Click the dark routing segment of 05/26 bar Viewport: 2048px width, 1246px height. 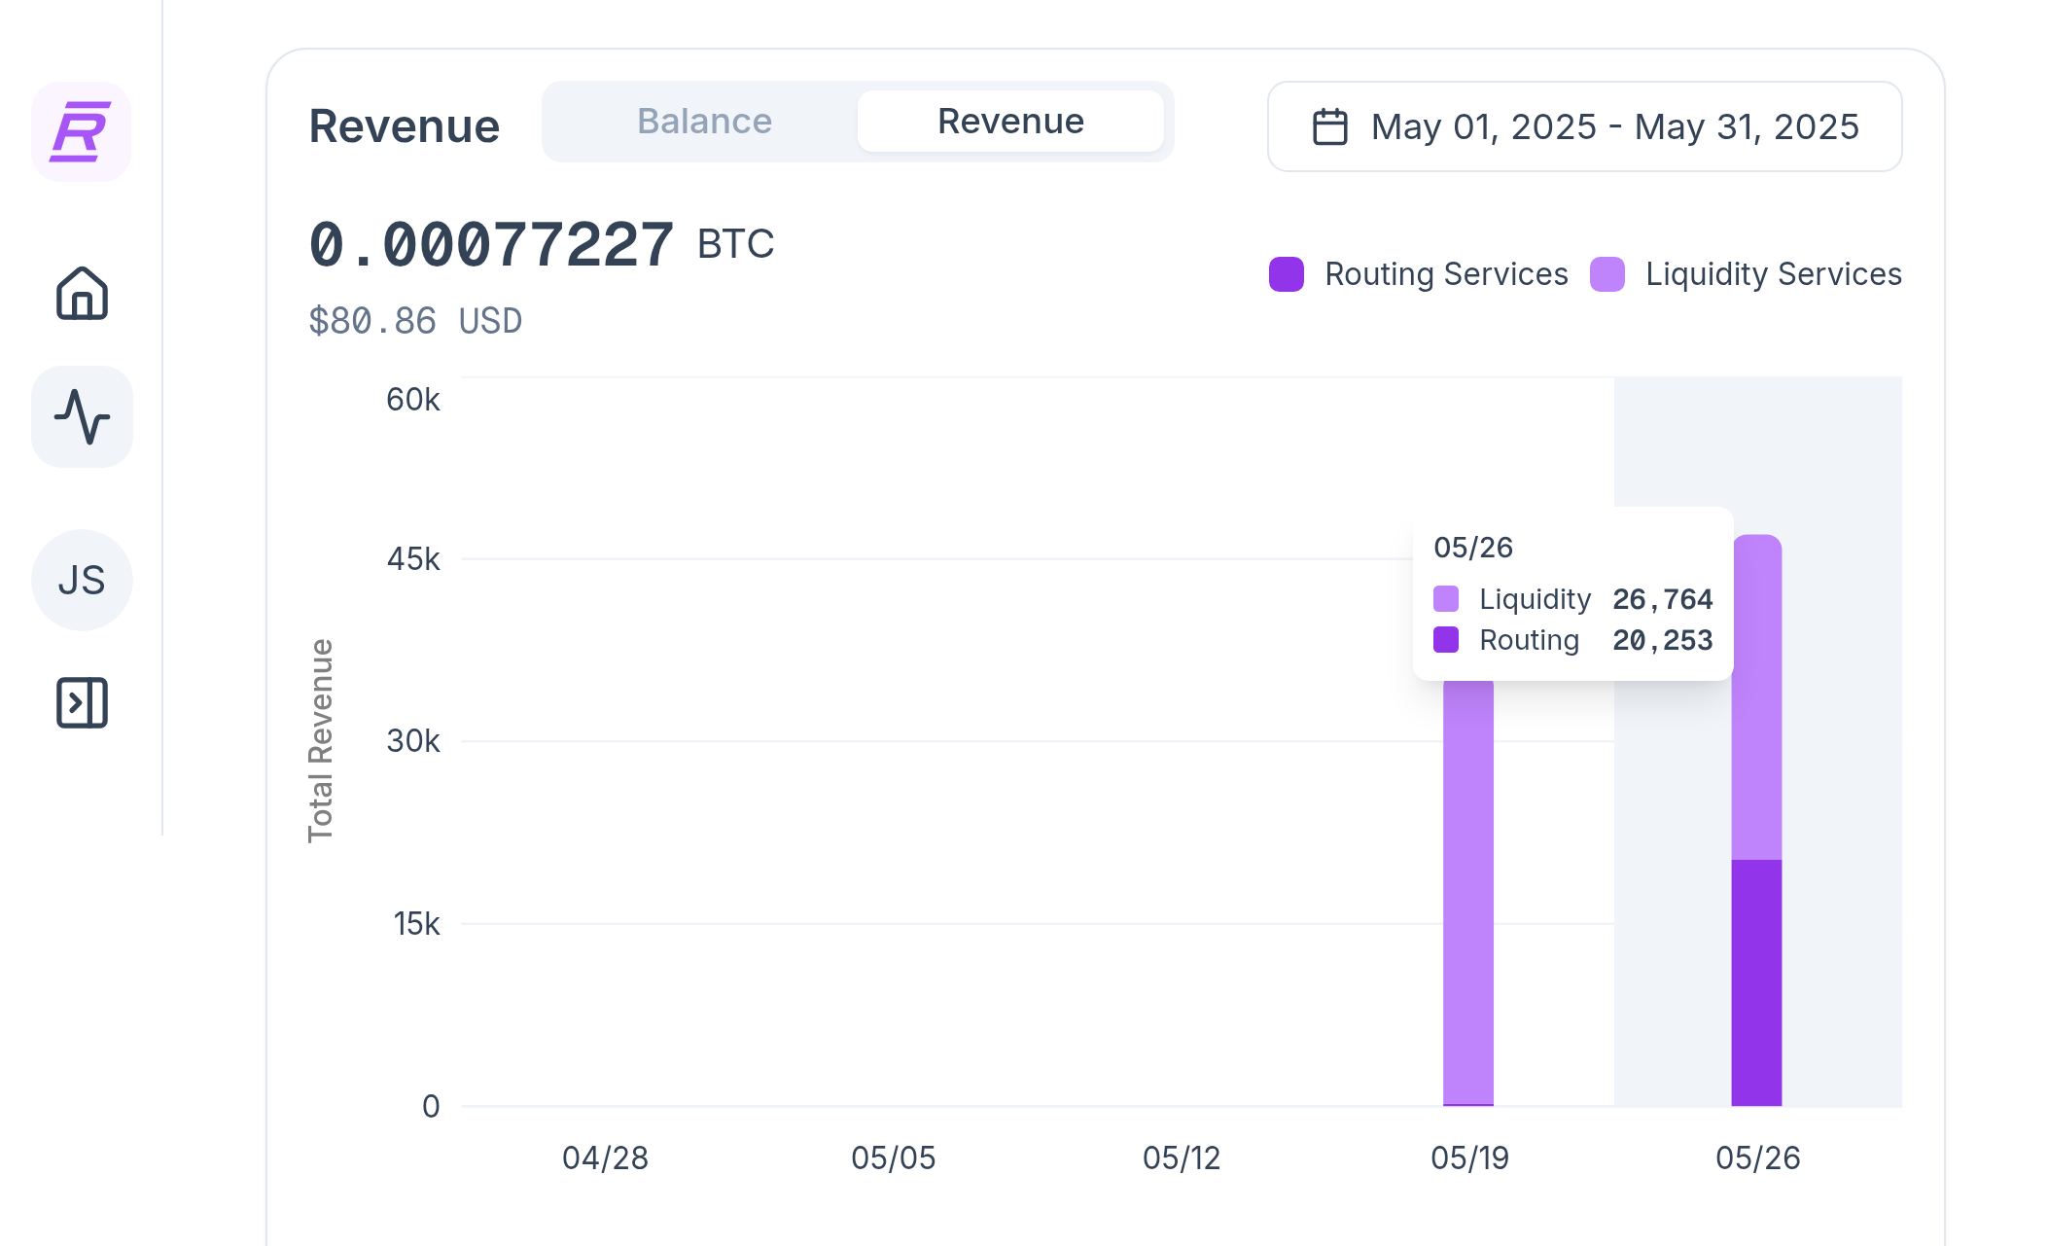pyautogui.click(x=1756, y=982)
